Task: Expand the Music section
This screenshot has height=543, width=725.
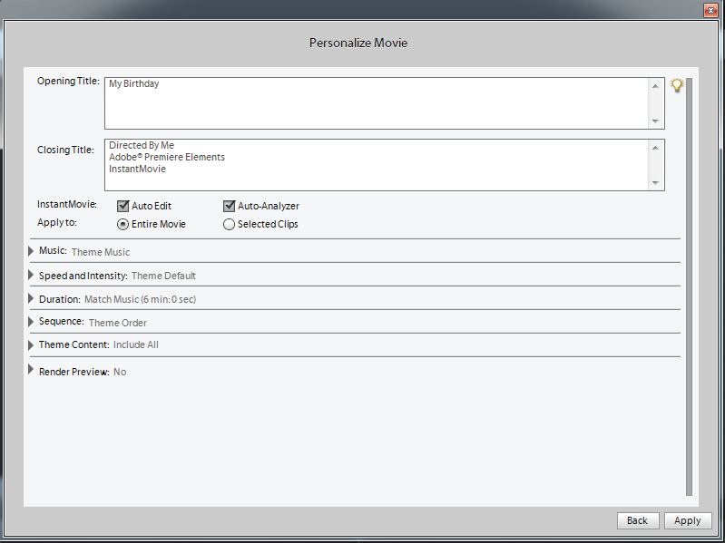Action: pyautogui.click(x=31, y=251)
